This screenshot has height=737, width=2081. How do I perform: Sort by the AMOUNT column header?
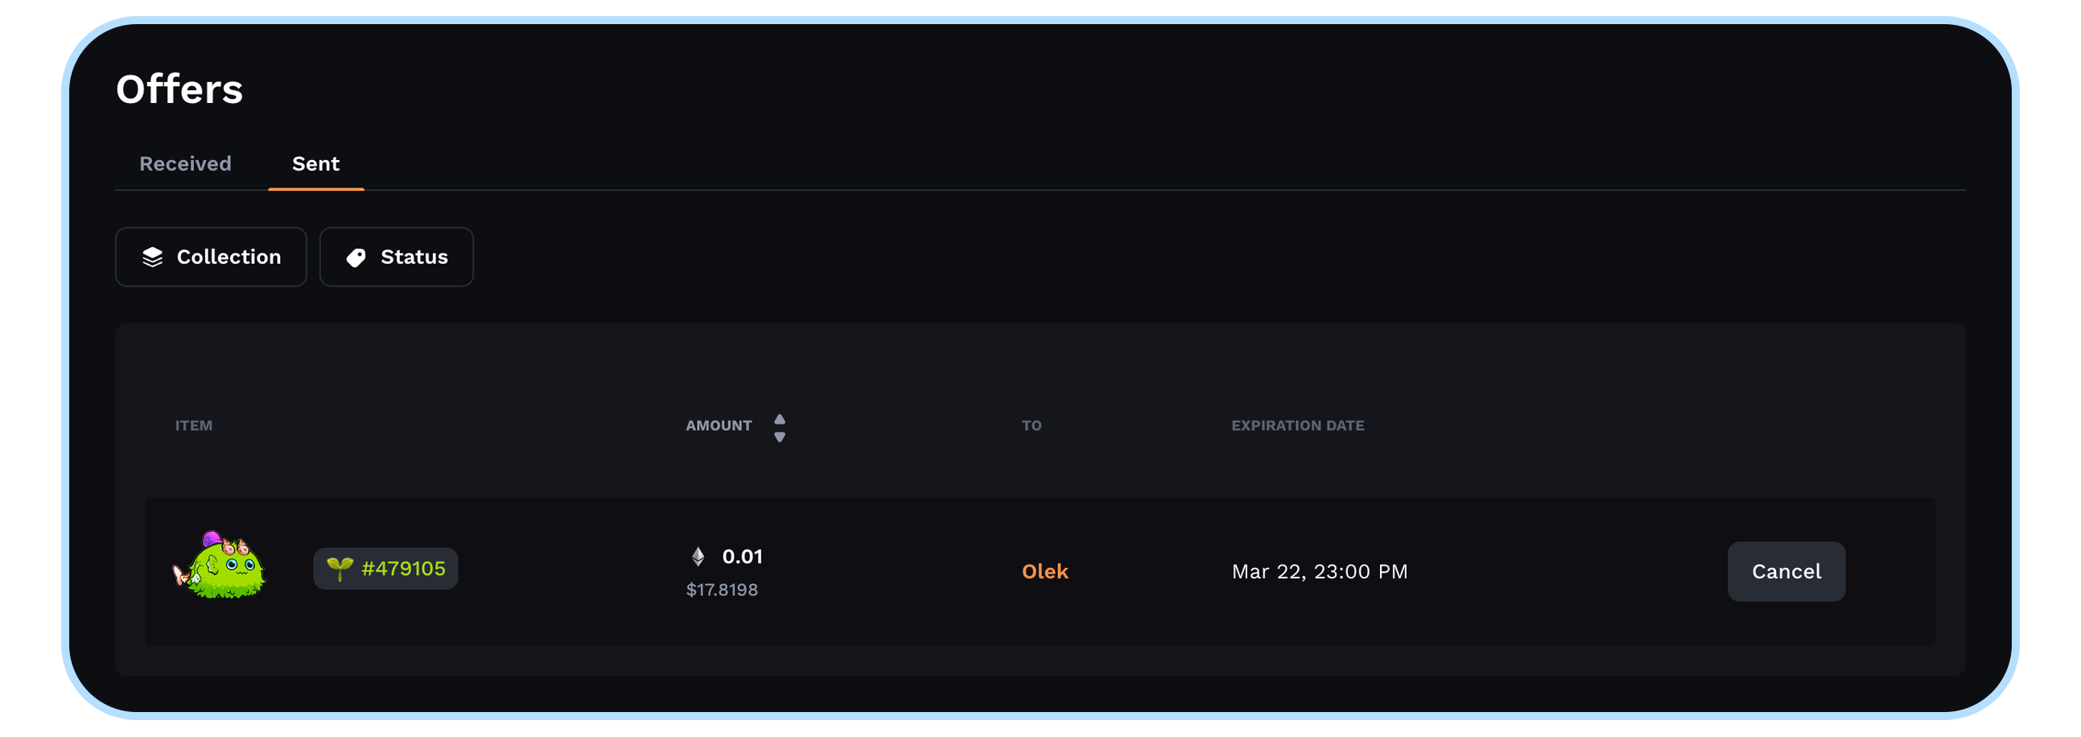tap(718, 426)
